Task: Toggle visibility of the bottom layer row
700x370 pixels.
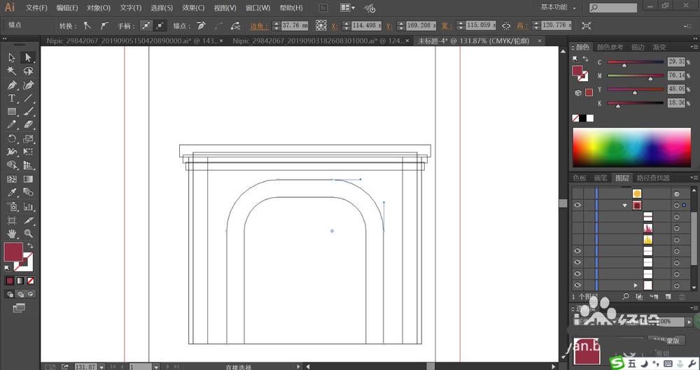Action: tap(577, 285)
